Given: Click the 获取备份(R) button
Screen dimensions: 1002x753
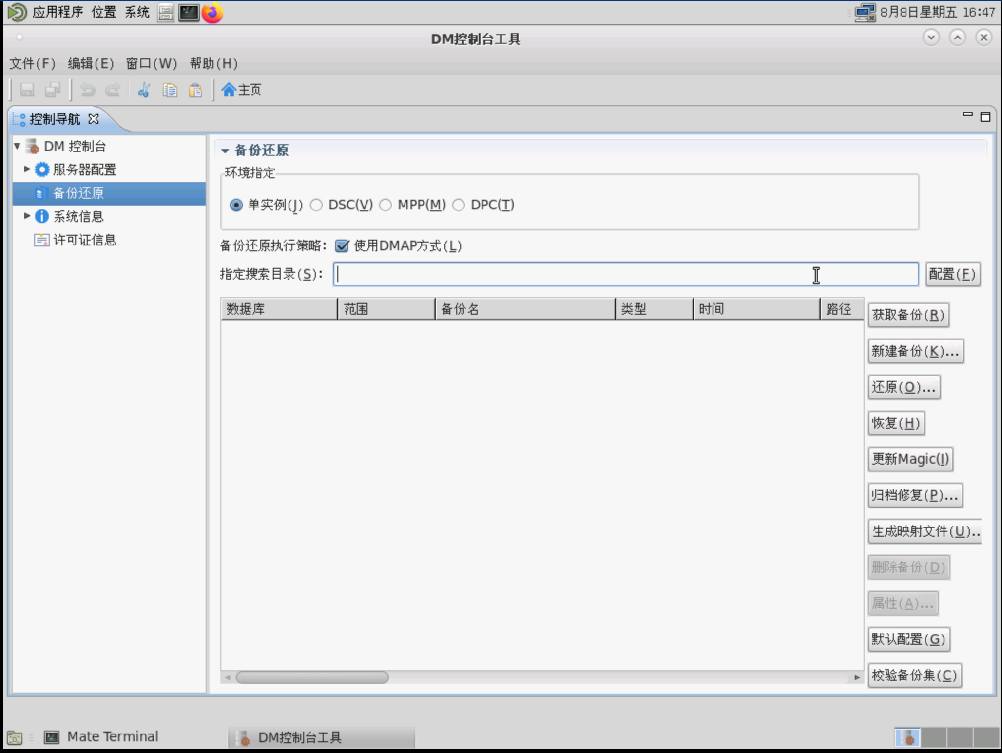Looking at the screenshot, I should pos(908,315).
